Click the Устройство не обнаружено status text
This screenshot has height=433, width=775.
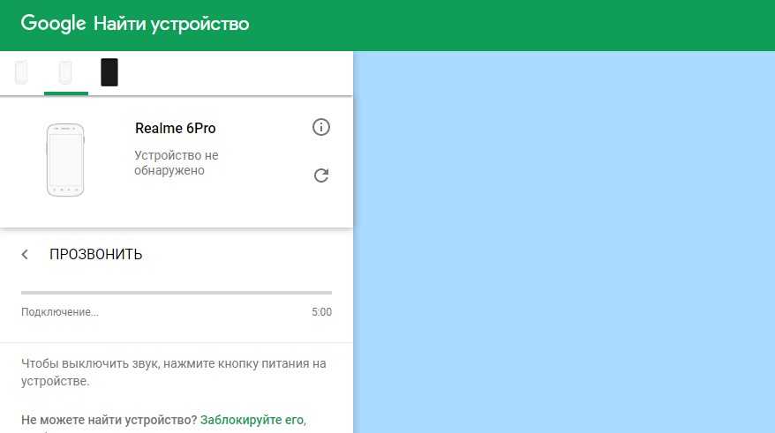(x=176, y=163)
